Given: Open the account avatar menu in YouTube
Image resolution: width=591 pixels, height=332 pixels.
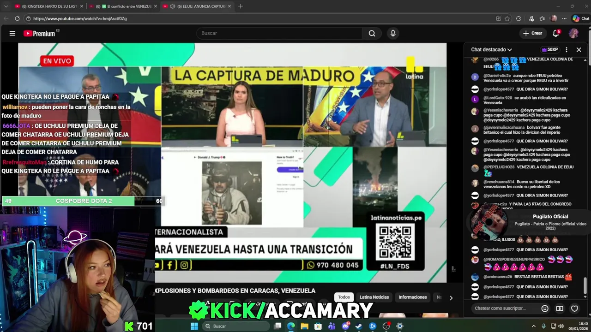Looking at the screenshot, I should pyautogui.click(x=573, y=33).
